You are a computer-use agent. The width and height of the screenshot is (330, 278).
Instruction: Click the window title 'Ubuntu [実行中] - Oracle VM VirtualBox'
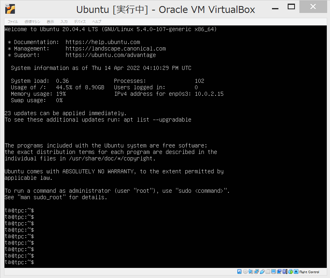click(x=166, y=10)
